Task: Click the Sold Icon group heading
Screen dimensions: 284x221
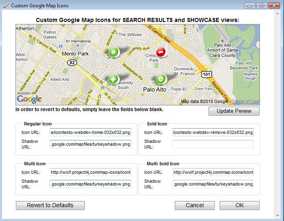Action: [x=157, y=124]
